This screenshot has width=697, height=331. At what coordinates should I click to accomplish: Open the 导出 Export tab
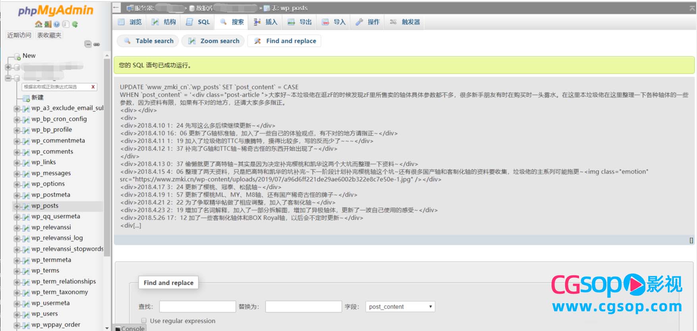[x=300, y=22]
